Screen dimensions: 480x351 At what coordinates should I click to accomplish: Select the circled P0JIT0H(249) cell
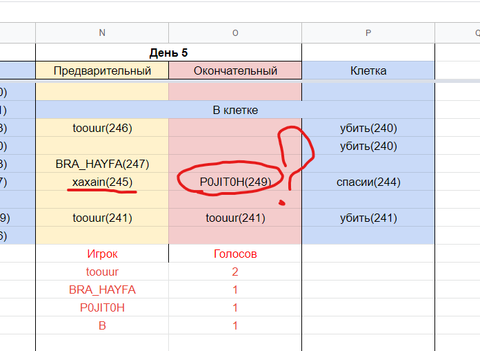235,182
